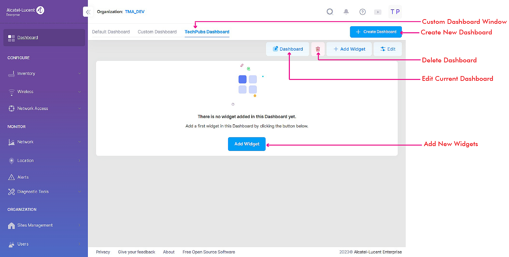Image resolution: width=509 pixels, height=257 pixels.
Task: Click the Alerts warning triangle icon
Action: (11, 177)
